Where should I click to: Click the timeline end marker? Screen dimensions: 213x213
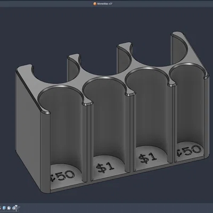(16, 208)
